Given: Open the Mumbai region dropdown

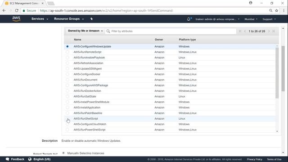Looking at the screenshot, I should 251,19.
